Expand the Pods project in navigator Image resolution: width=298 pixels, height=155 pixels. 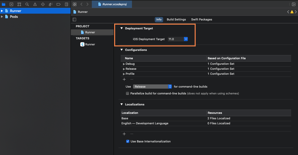click(2, 17)
